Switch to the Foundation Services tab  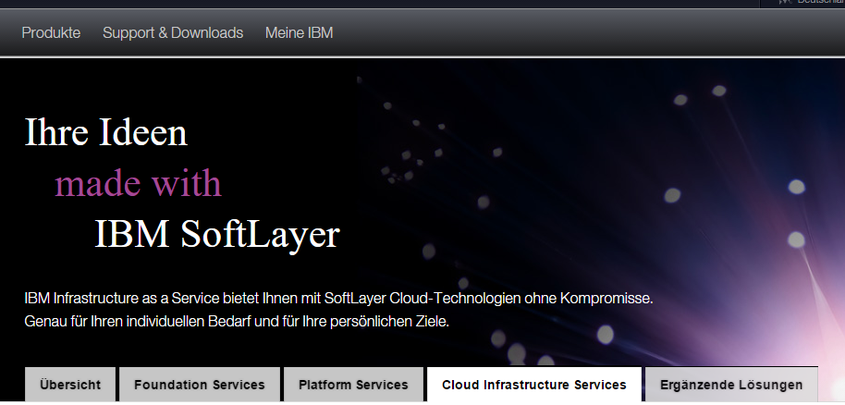coord(200,385)
